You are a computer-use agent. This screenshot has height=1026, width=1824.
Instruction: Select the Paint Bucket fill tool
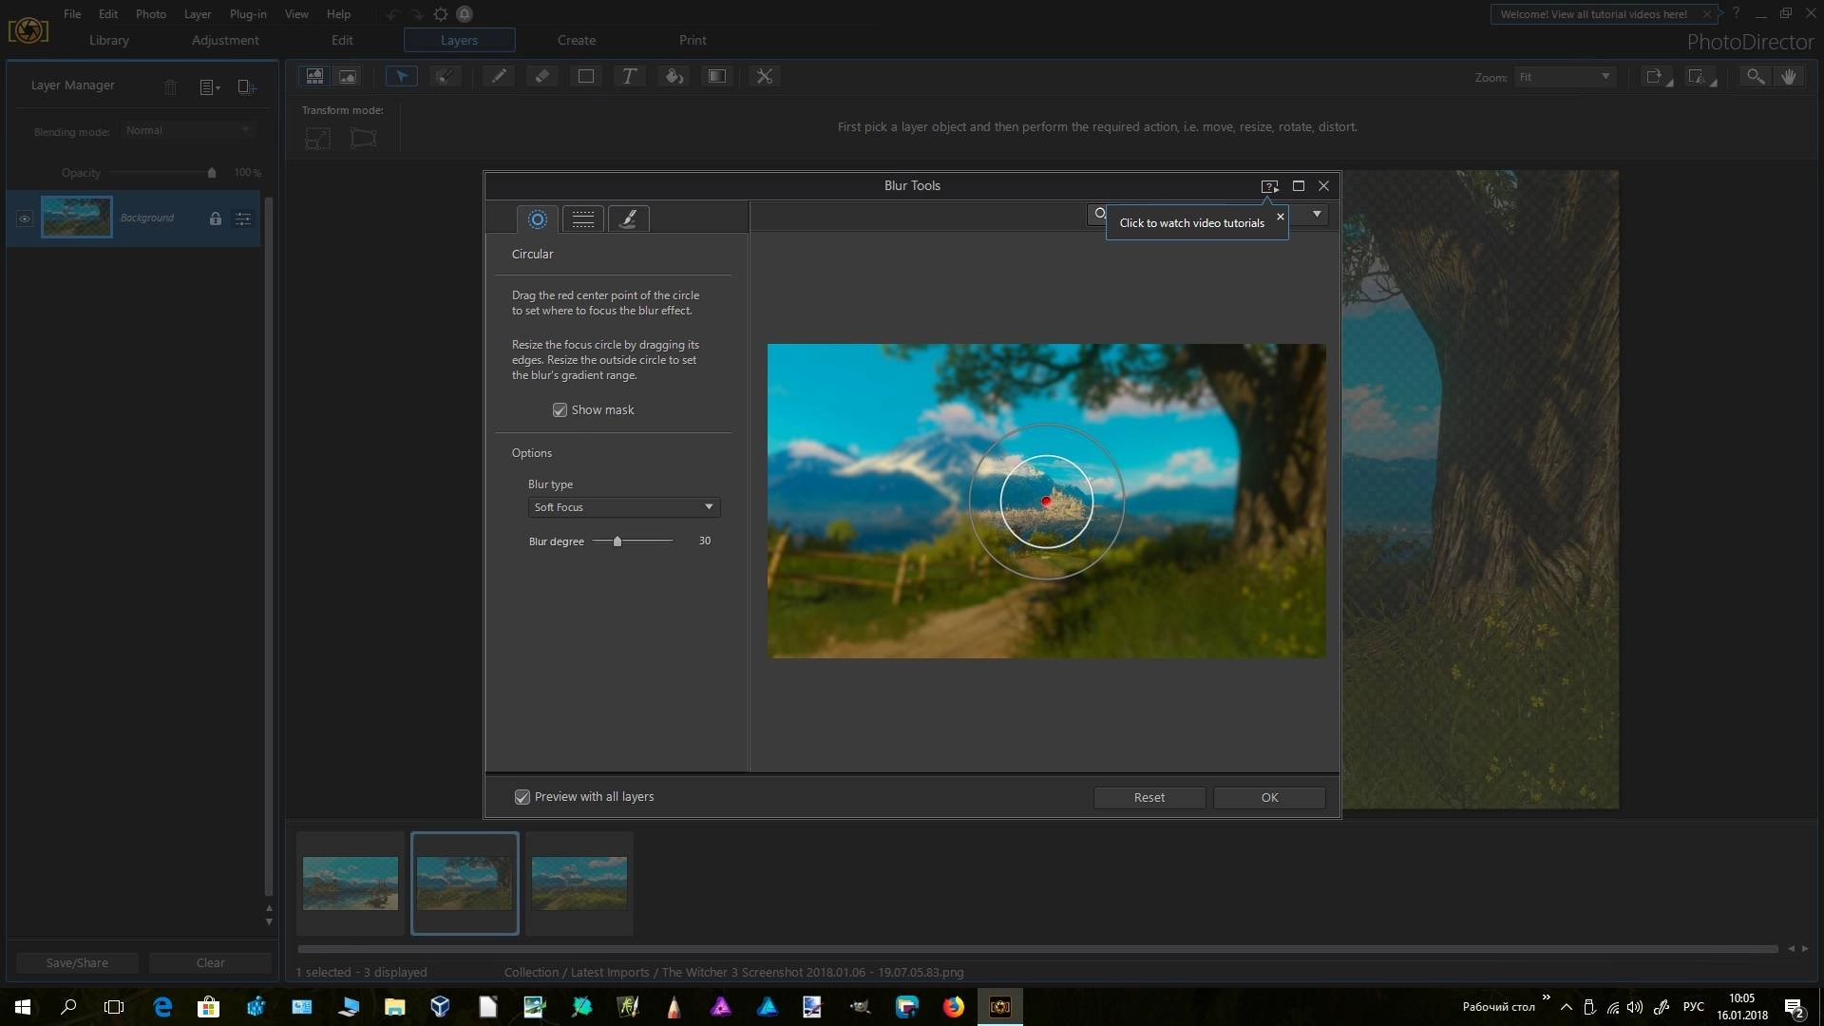tap(674, 76)
